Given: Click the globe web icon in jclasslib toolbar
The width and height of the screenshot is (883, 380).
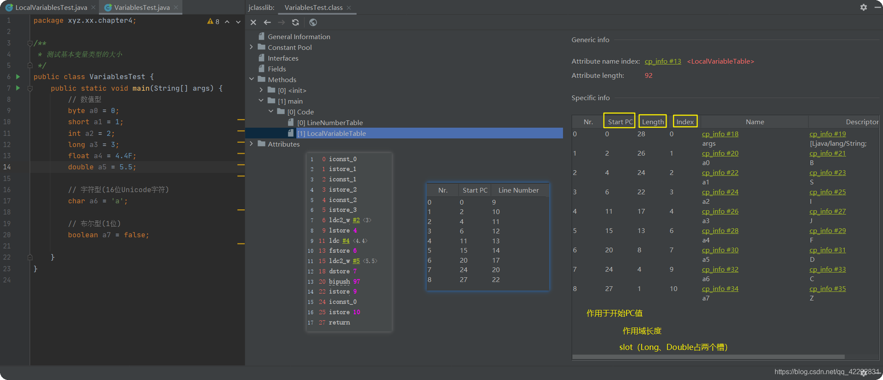Looking at the screenshot, I should coord(313,22).
